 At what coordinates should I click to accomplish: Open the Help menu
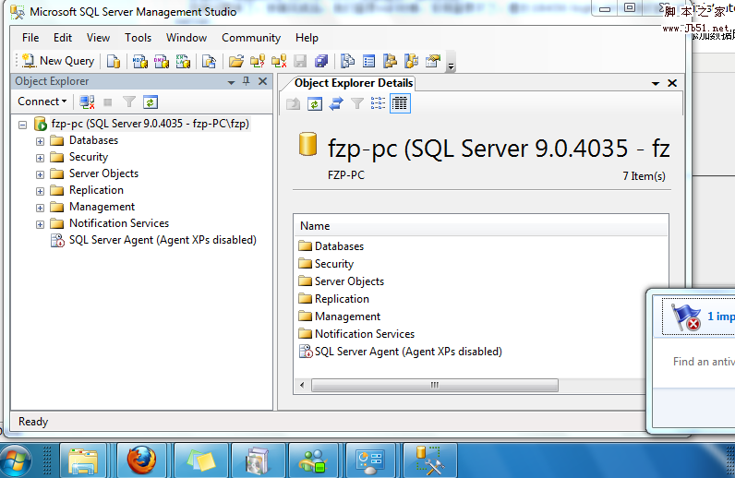[x=307, y=38]
